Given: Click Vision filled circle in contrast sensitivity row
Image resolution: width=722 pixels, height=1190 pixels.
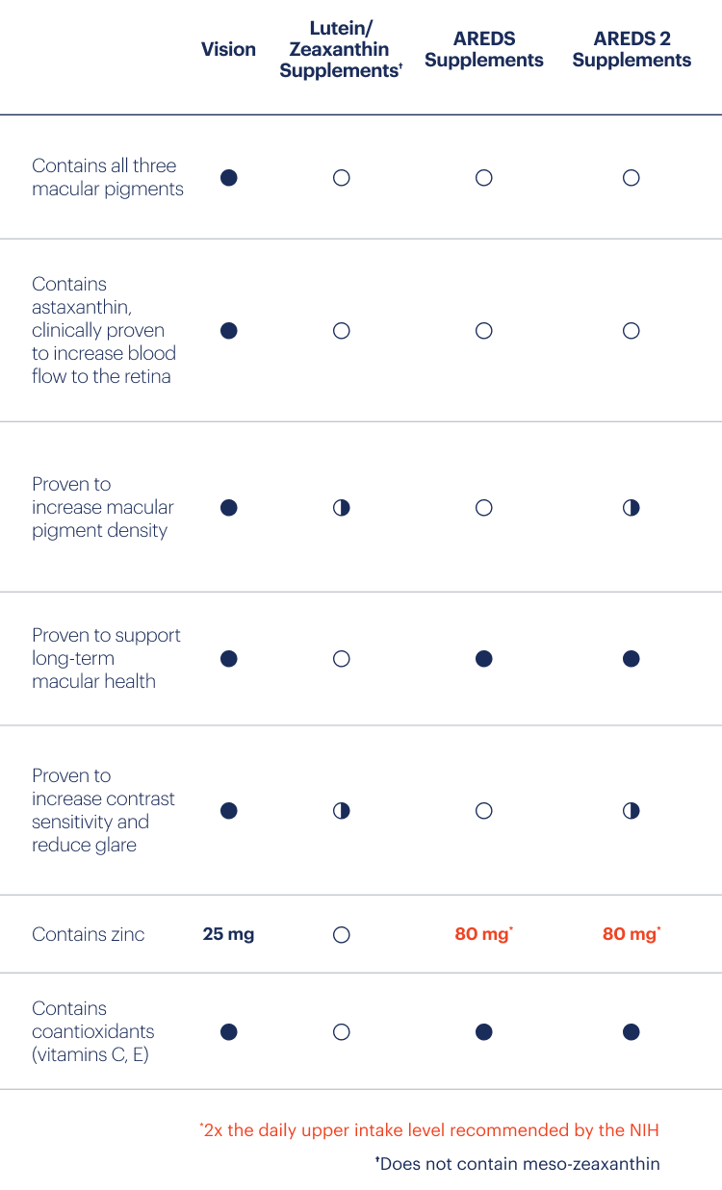Looking at the screenshot, I should click(x=229, y=811).
